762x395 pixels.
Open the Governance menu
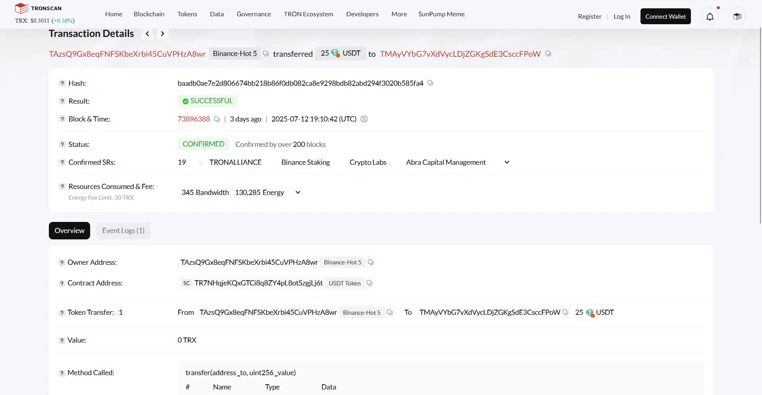click(254, 14)
